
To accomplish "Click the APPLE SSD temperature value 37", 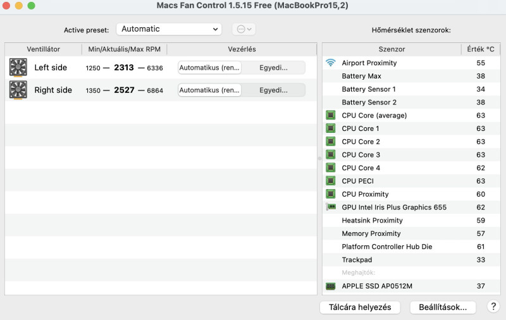I will [x=481, y=286].
